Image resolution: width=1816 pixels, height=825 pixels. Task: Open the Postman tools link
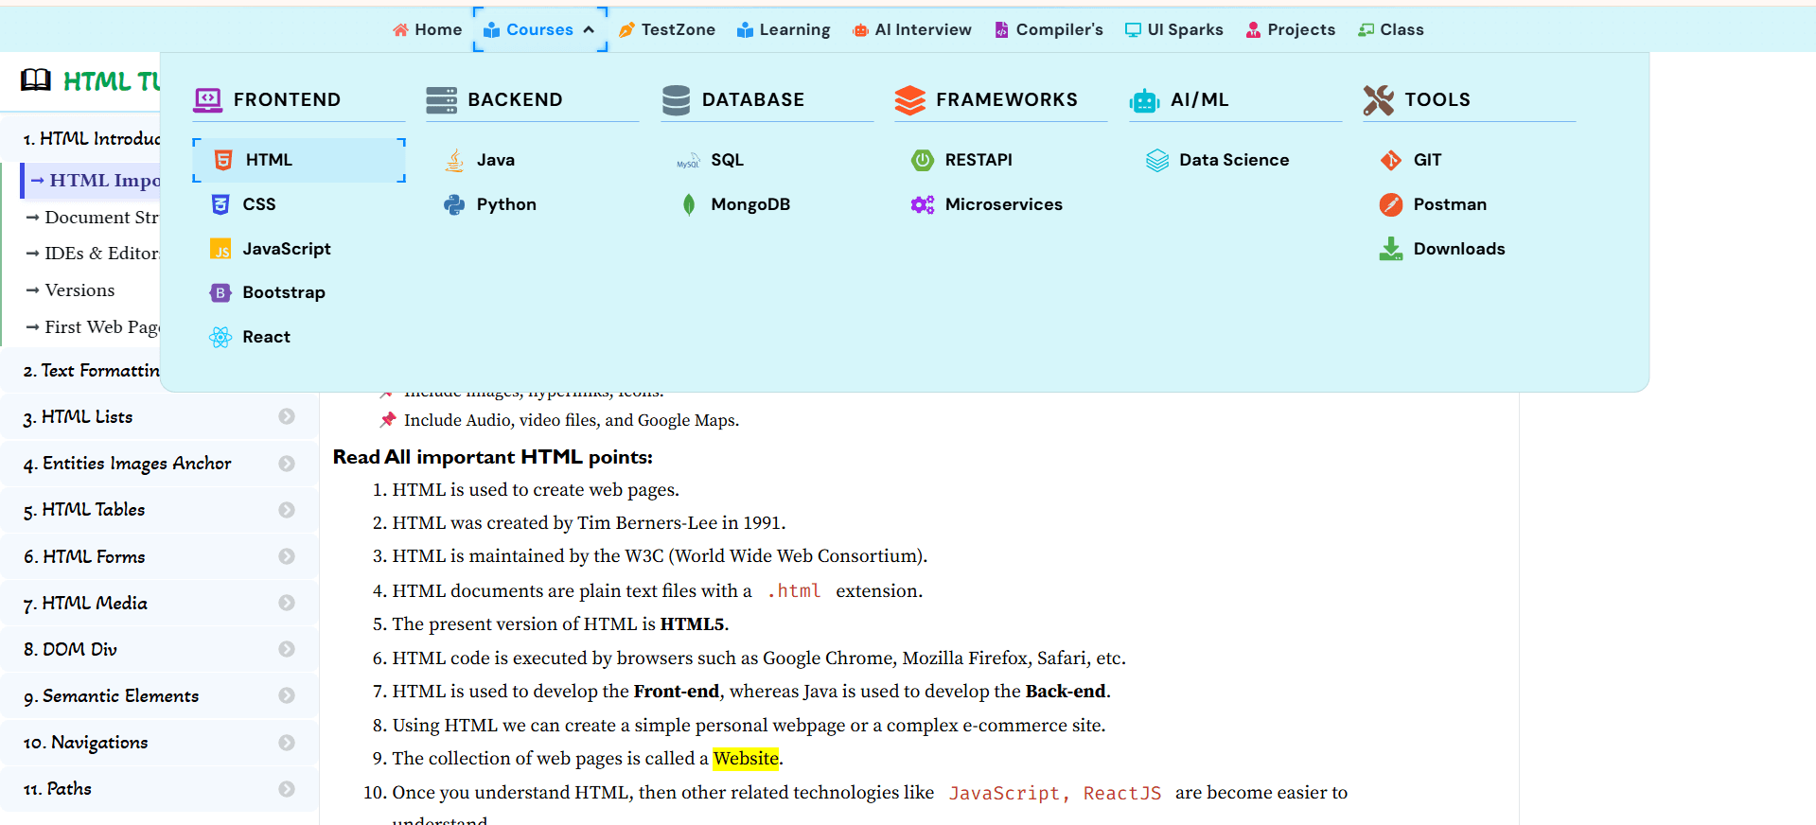point(1450,204)
